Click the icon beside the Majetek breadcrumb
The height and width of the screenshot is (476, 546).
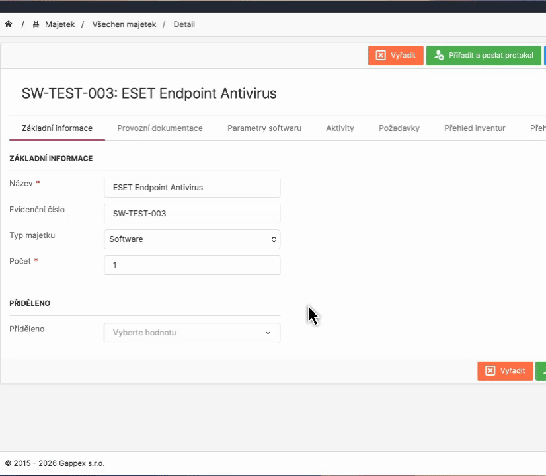coord(36,24)
